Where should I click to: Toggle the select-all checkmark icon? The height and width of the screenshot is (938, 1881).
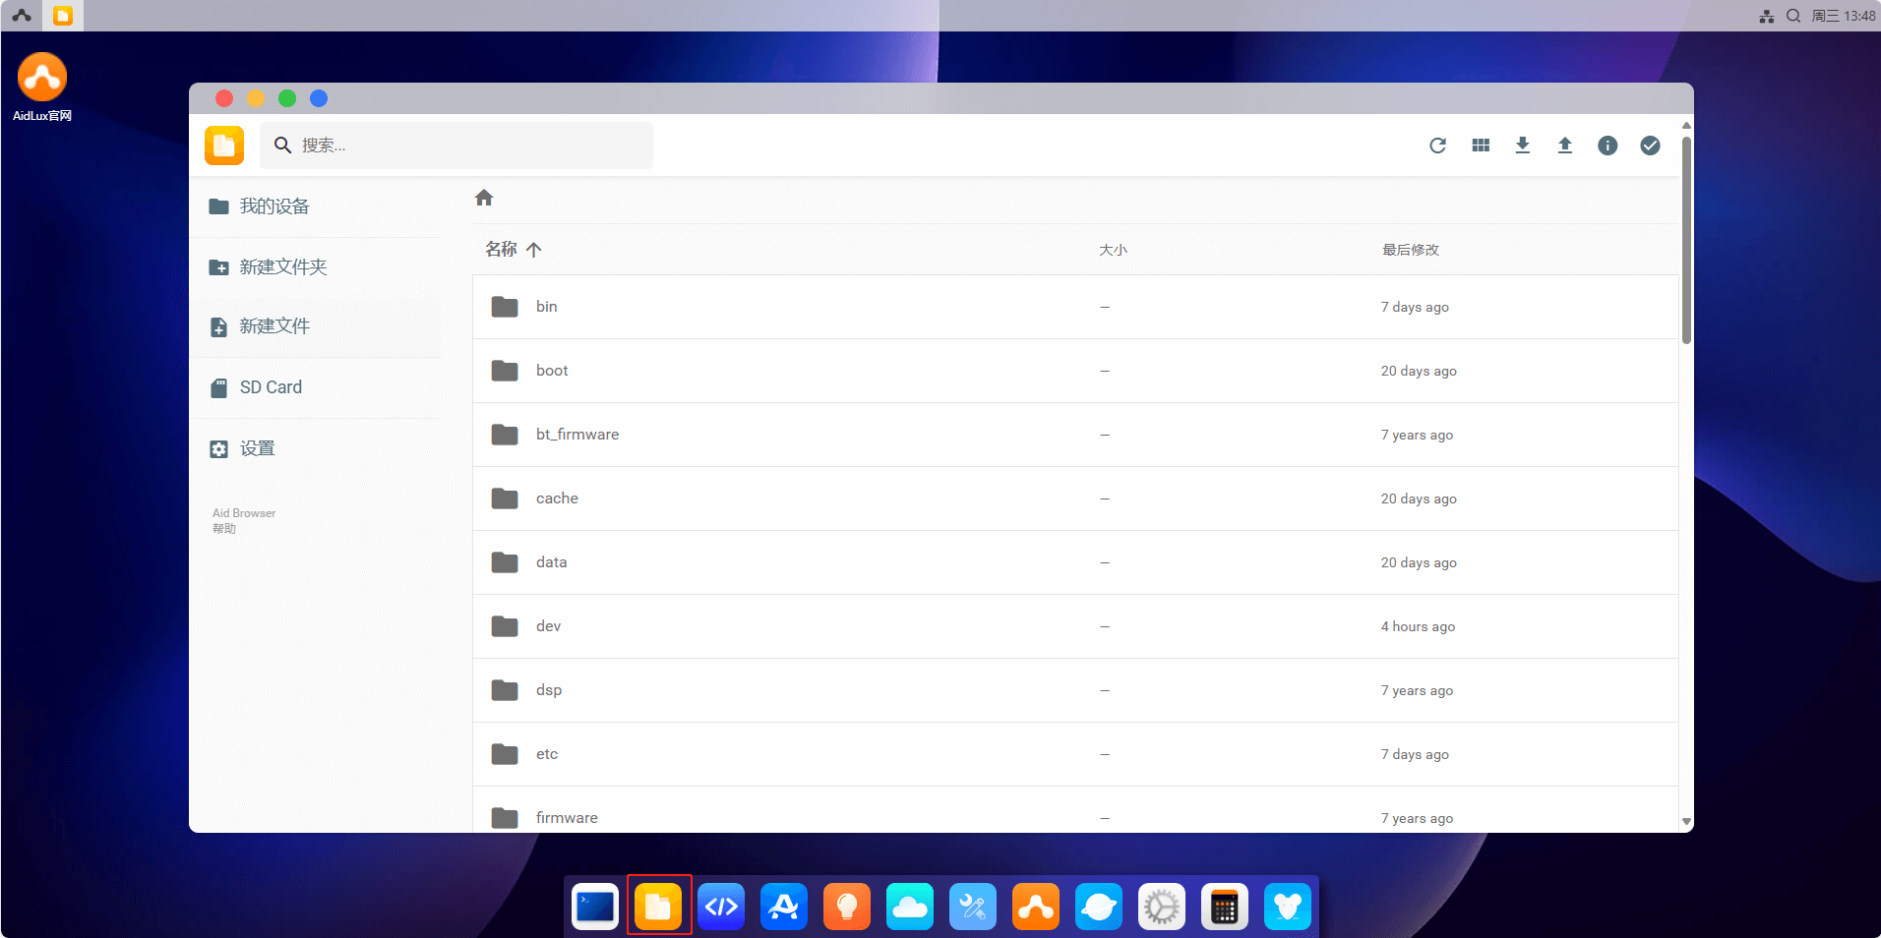pos(1650,146)
